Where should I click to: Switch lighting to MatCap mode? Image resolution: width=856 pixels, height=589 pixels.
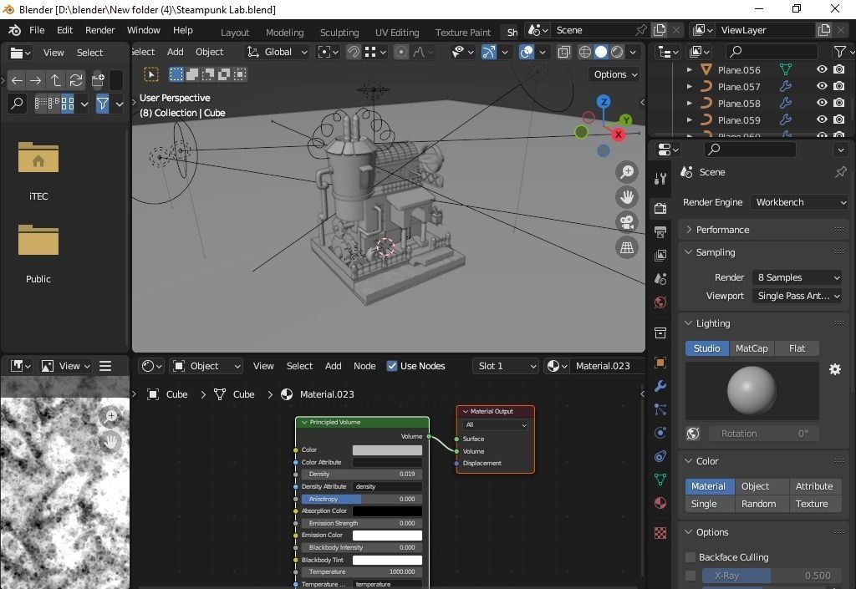click(752, 348)
